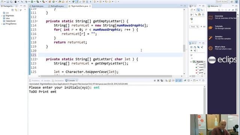Toggle Hide Static Members in Outline toolbar
This screenshot has height=135, width=240.
point(202,47)
